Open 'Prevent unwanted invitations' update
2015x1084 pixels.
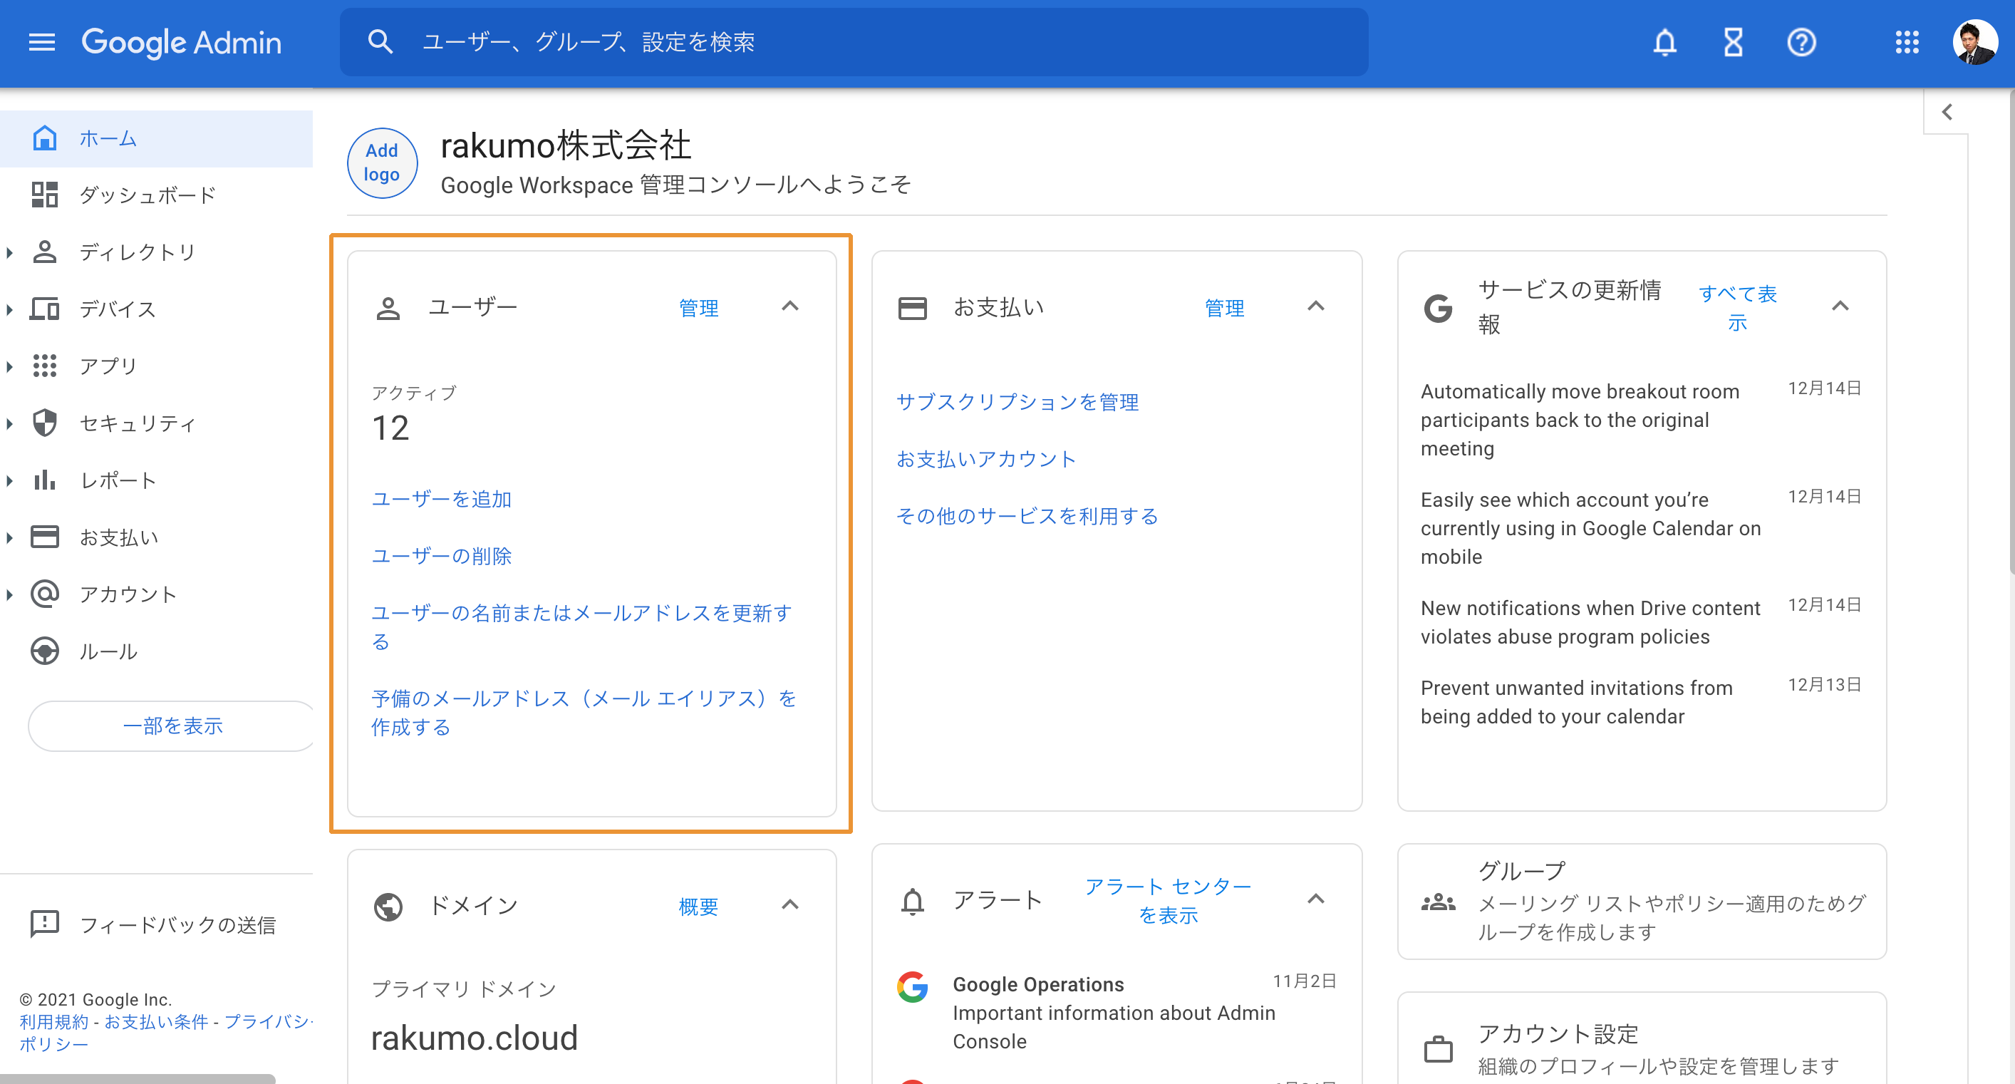(x=1640, y=702)
